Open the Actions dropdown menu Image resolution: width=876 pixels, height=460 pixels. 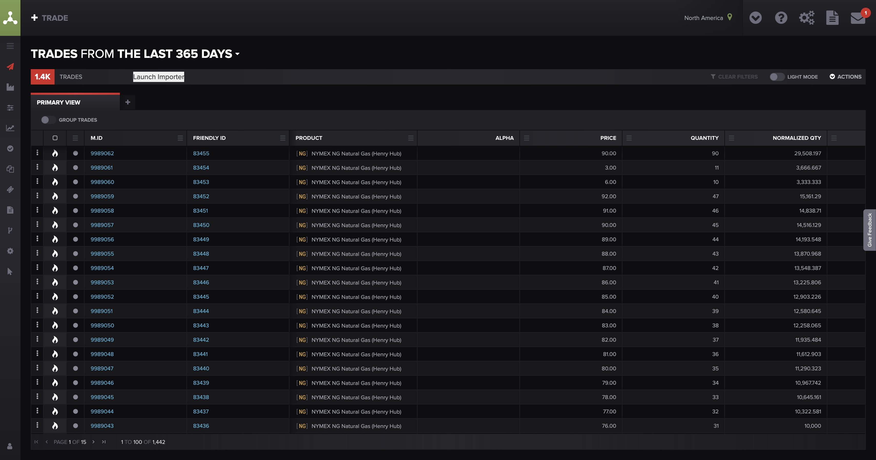(846, 77)
